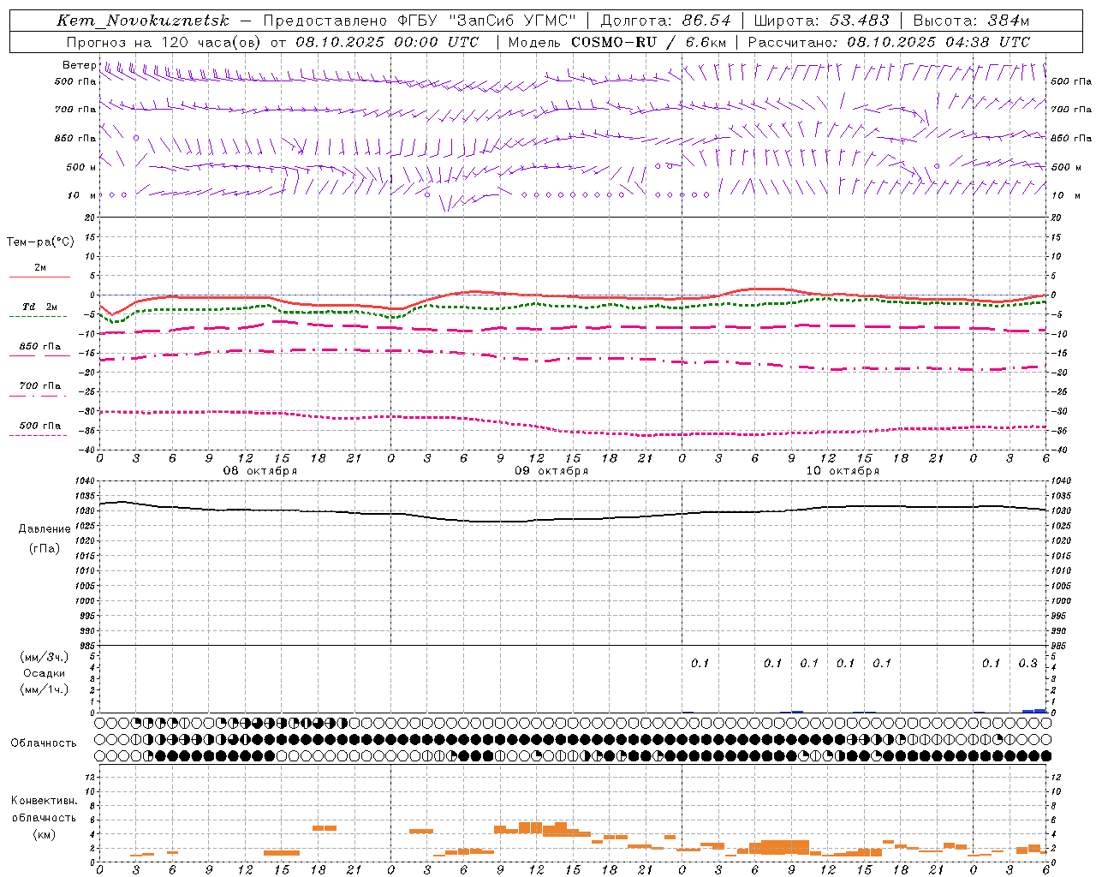Click the pink dash-dot '700 гПа' legend line
Image resolution: width=1096 pixels, height=877 pixels.
[38, 396]
